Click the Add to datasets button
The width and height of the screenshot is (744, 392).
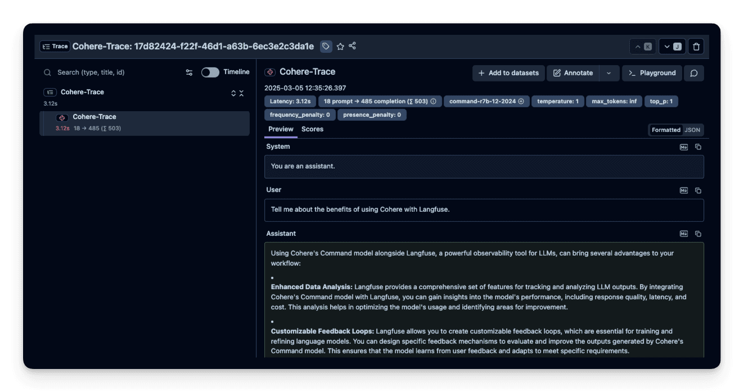point(508,73)
